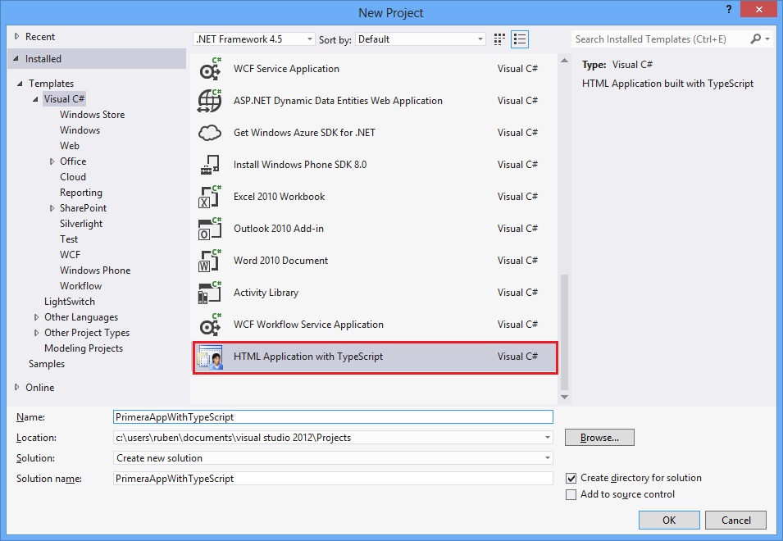783x541 pixels.
Task: Focus the Solution name input field
Action: click(333, 479)
